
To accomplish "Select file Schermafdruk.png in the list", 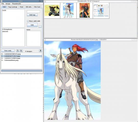I will (21, 60).
